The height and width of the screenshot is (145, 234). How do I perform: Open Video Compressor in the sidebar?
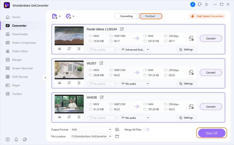(x=21, y=43)
